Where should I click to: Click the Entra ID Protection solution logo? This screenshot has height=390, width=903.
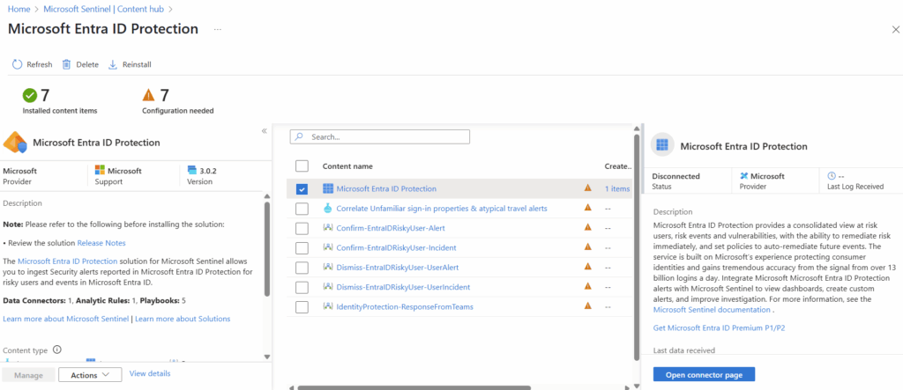(15, 142)
